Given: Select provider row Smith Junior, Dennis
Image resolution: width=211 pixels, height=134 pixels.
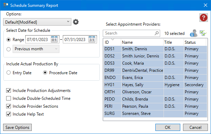Looking at the screenshot, I should pos(155,56).
